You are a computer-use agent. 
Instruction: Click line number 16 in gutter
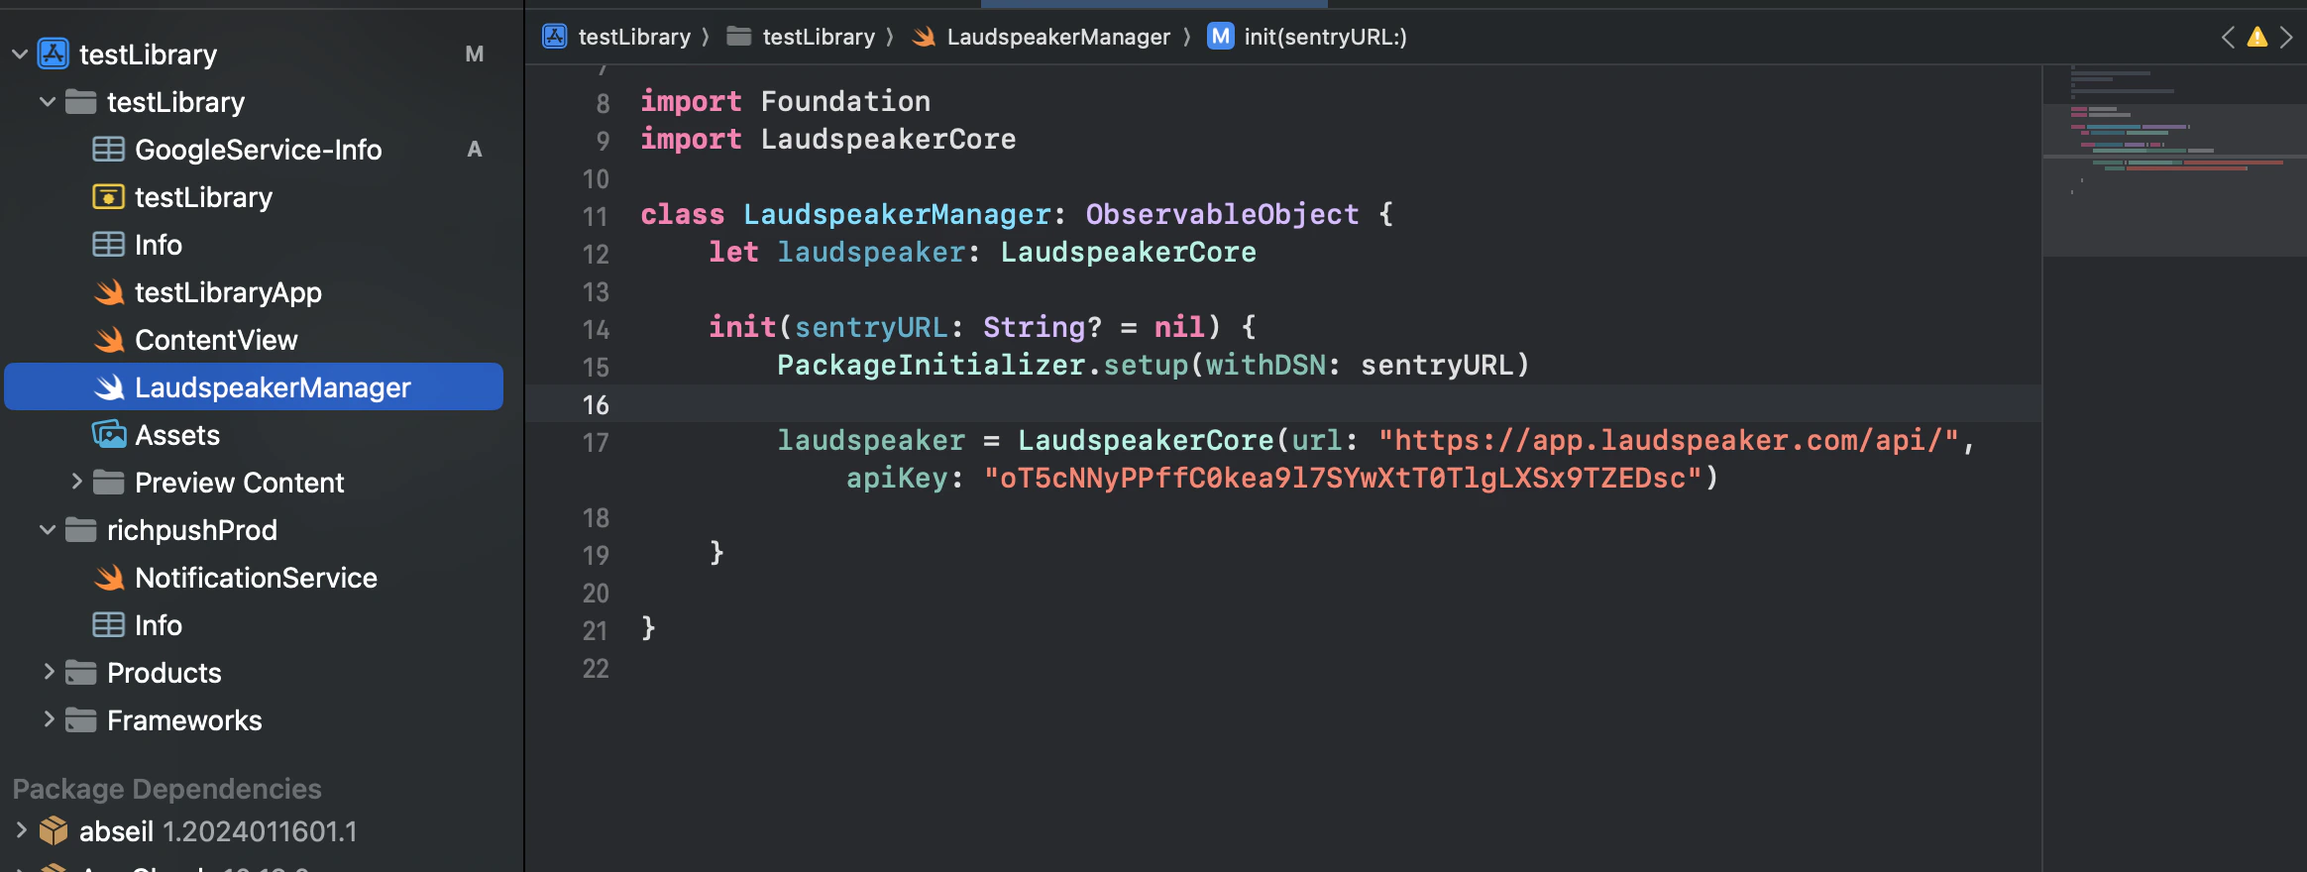pyautogui.click(x=596, y=404)
